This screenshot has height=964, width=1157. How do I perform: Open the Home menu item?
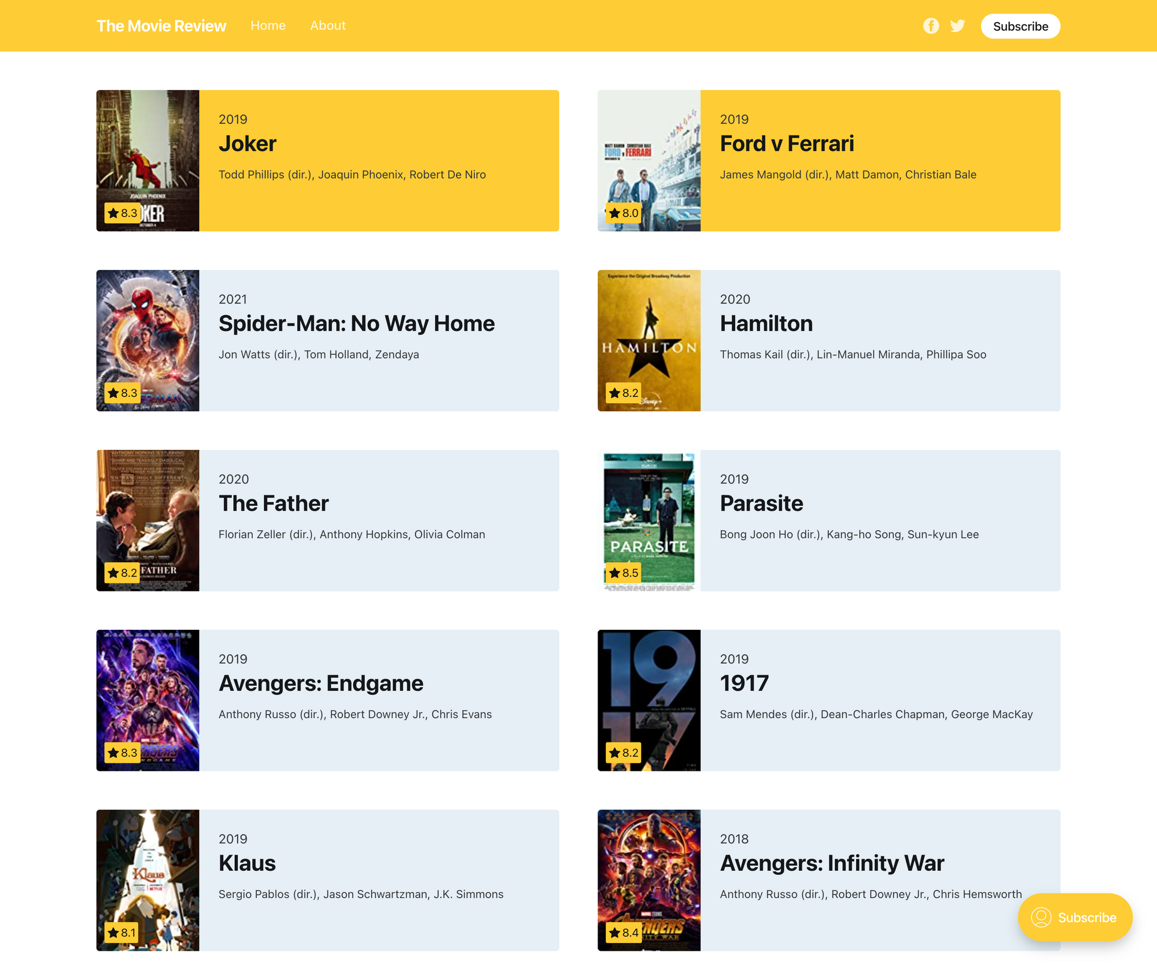pos(267,25)
